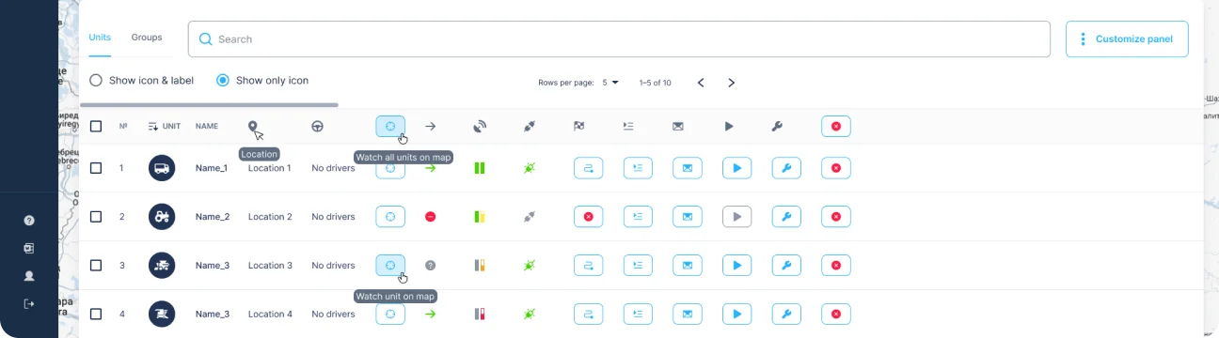Click unit icon in Location 3 row
Image resolution: width=1219 pixels, height=338 pixels.
tap(162, 266)
